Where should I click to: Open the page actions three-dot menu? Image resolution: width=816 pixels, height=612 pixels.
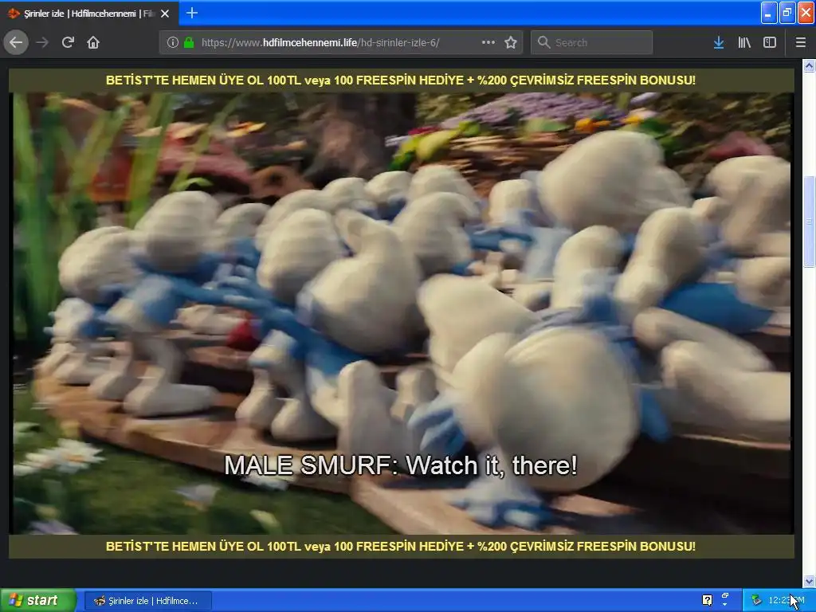tap(488, 43)
